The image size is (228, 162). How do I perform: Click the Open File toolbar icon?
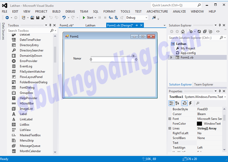32,18
